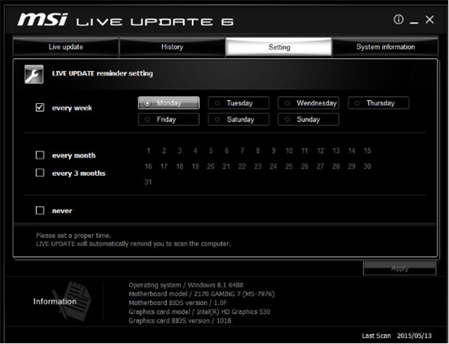Click the wrench reminder setting icon
This screenshot has height=344, width=449.
click(34, 74)
